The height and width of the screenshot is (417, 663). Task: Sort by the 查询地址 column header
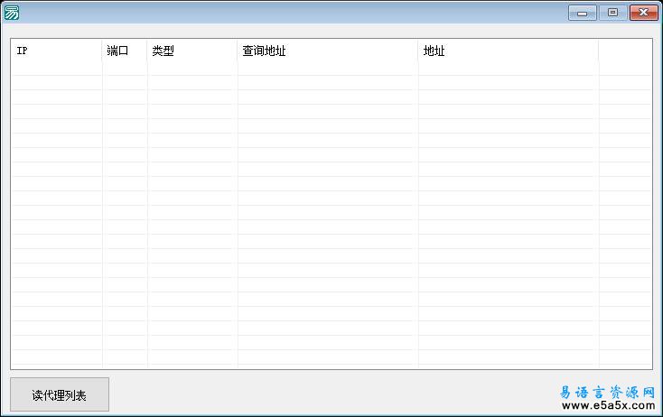pos(327,51)
